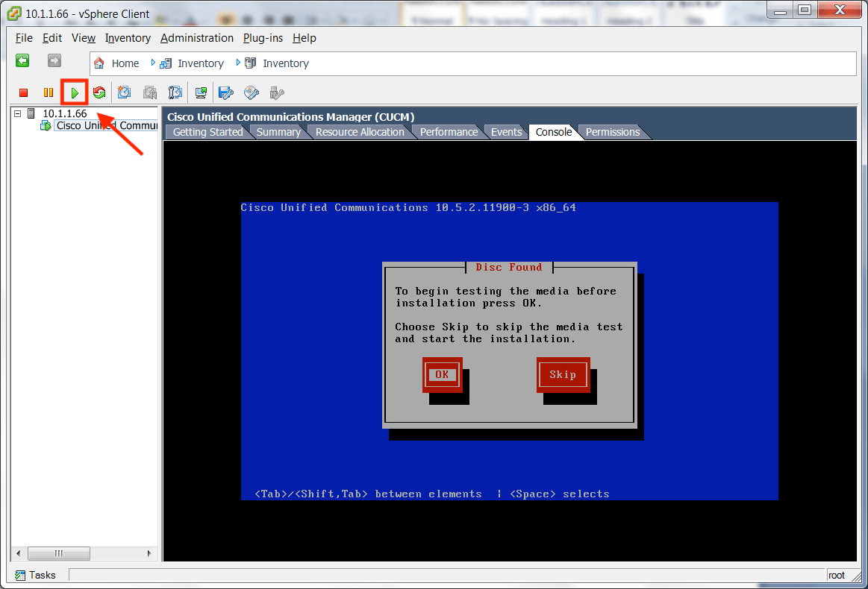Click the Home house icon
The width and height of the screenshot is (868, 589).
99,63
